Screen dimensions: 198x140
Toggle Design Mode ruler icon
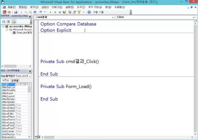pyautogui.click(x=64, y=12)
